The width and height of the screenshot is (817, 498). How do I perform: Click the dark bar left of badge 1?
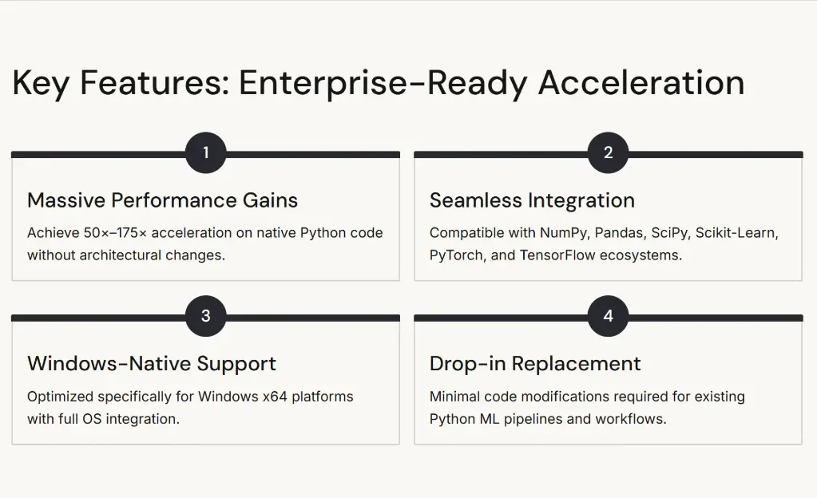97,154
